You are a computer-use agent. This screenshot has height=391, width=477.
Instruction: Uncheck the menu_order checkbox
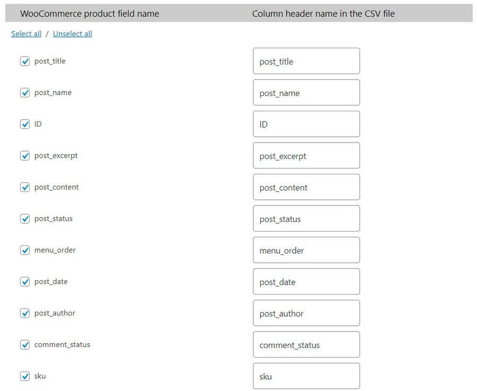click(25, 250)
